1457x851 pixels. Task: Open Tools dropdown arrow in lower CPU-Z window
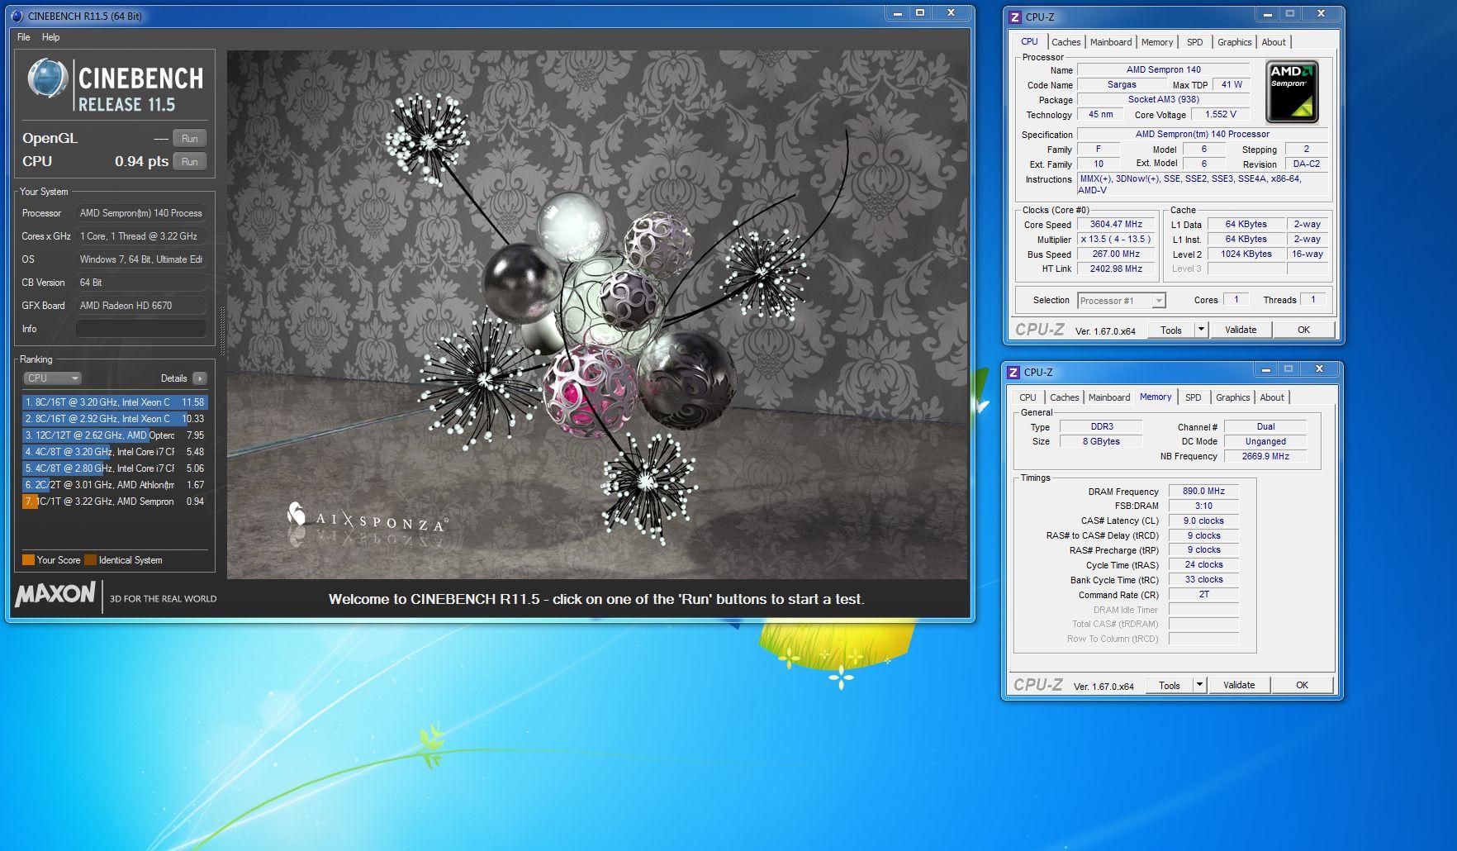click(x=1199, y=685)
